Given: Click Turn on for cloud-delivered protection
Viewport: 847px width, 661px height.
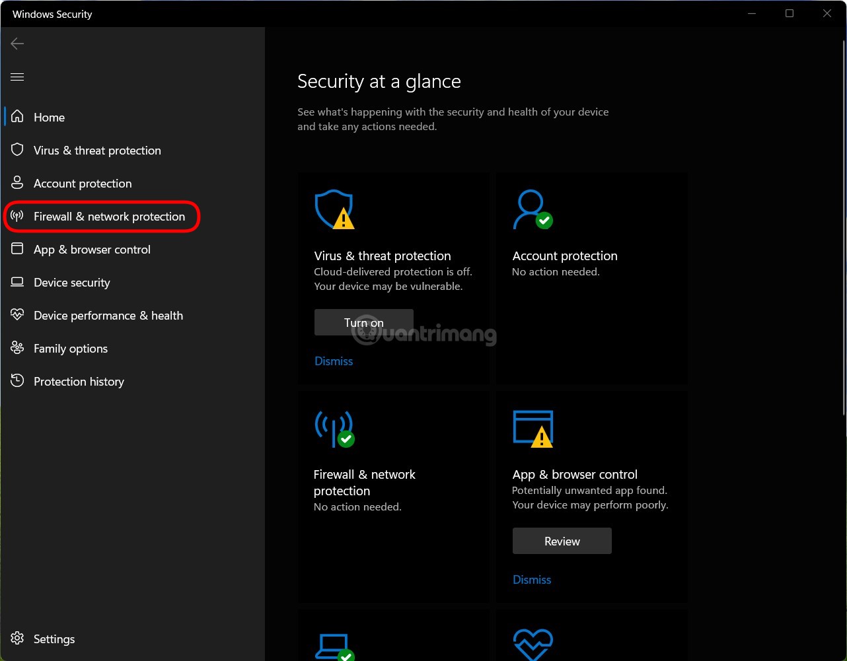Looking at the screenshot, I should pos(363,322).
